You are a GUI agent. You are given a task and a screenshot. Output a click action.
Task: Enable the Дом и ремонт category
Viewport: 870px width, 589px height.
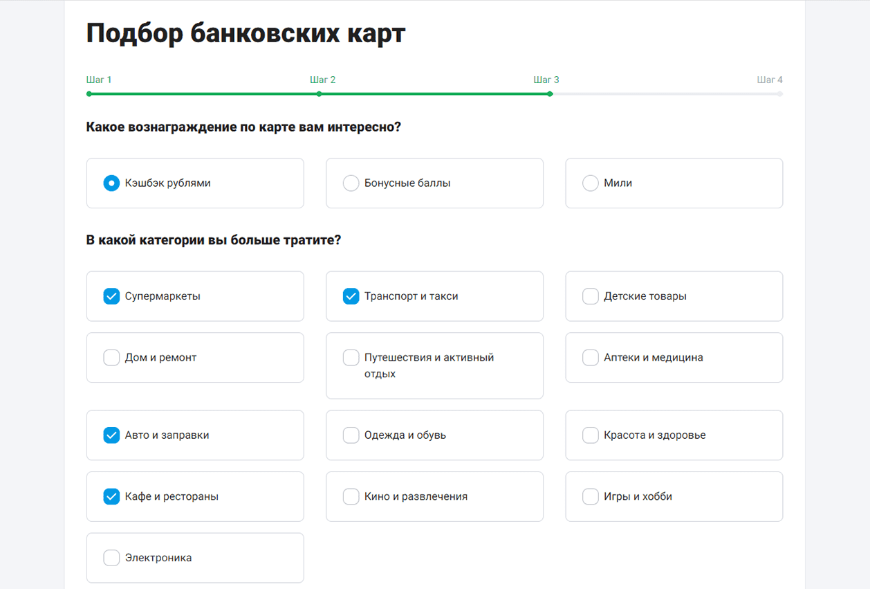(111, 358)
